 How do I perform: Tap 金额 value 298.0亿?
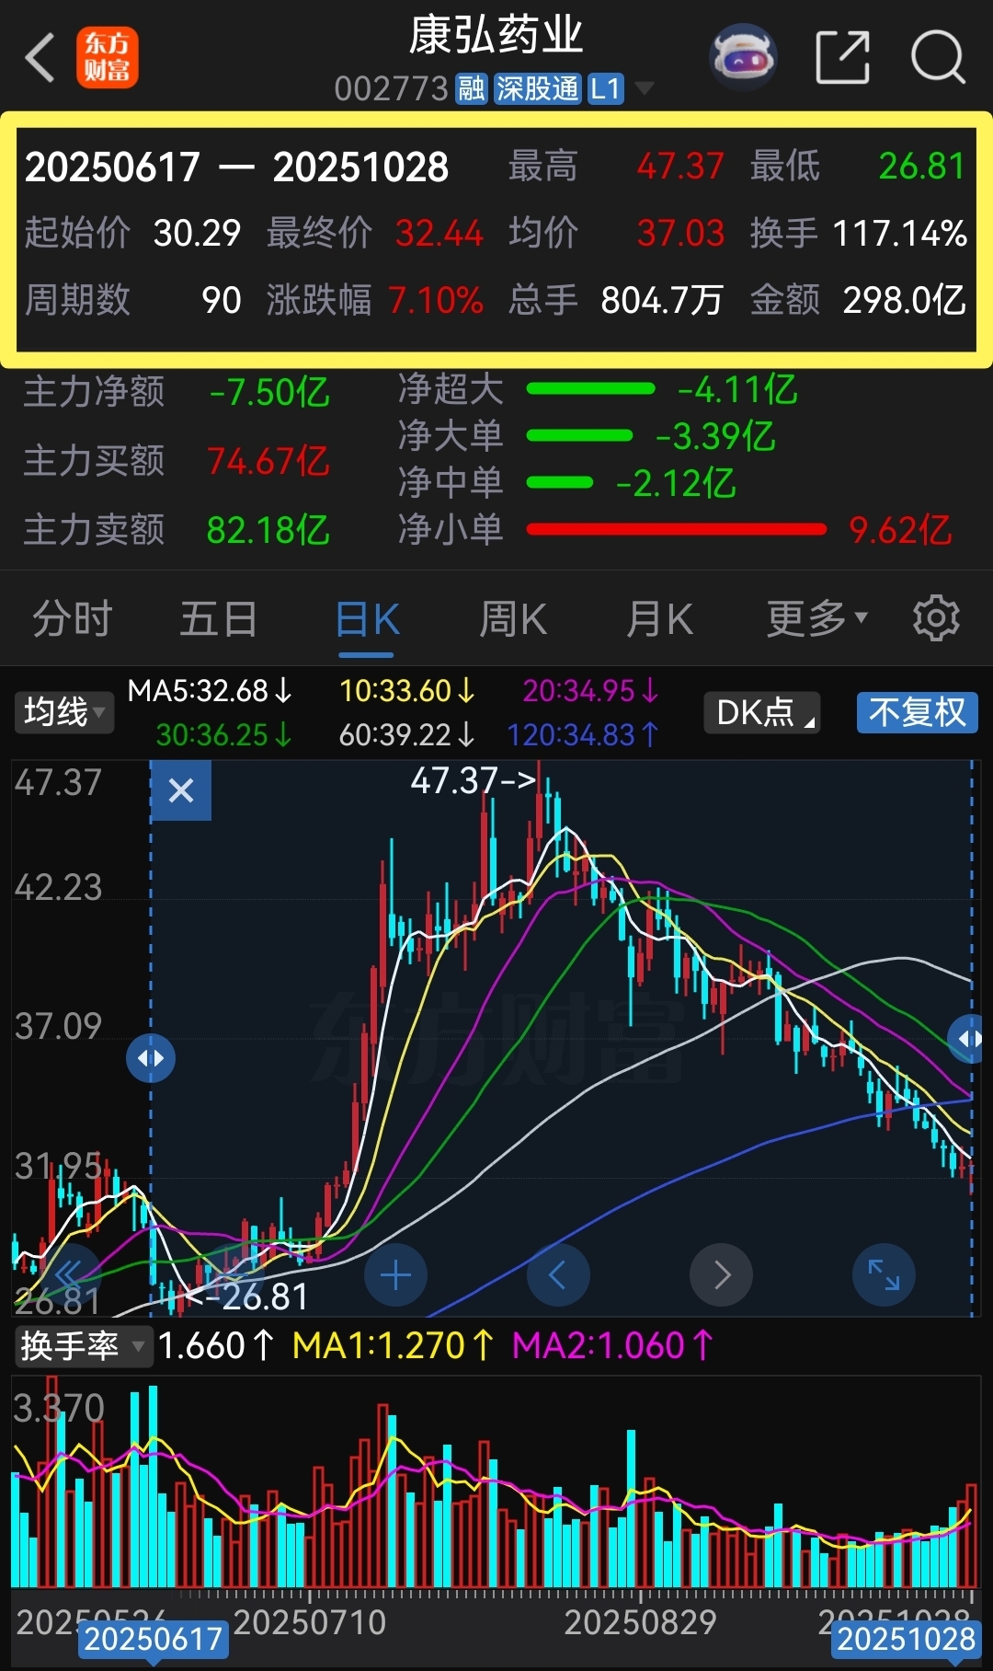pyautogui.click(x=905, y=300)
